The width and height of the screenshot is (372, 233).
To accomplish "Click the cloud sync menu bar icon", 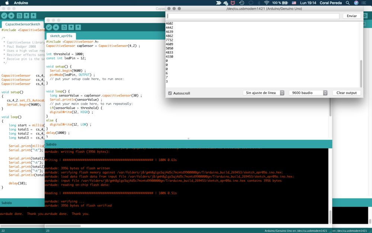I will click(226, 3).
